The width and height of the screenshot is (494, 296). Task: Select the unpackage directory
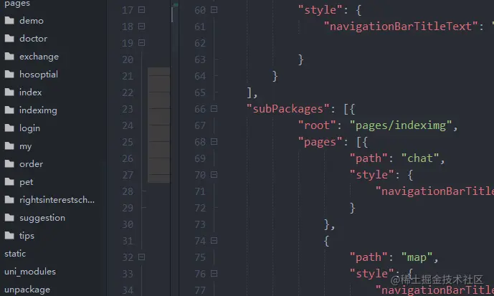pos(27,290)
